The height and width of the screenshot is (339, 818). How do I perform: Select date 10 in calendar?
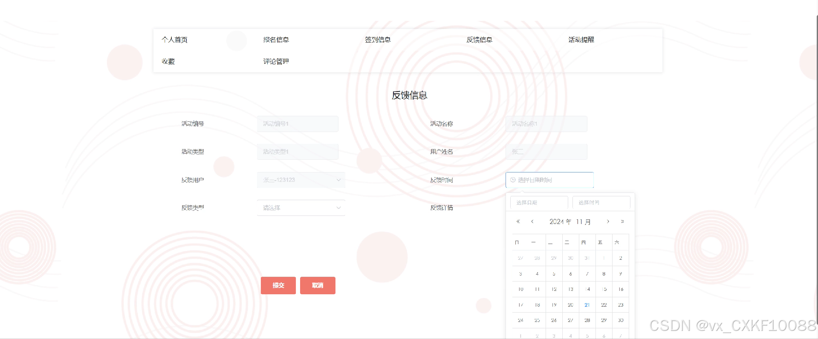tap(520, 289)
